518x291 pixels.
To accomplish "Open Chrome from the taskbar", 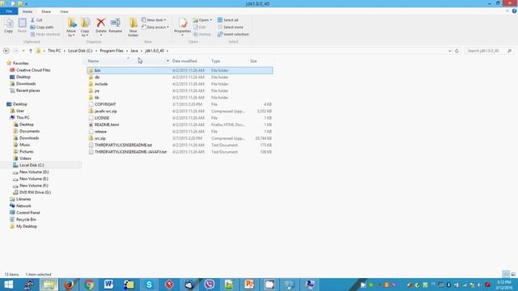I will click(89, 285).
